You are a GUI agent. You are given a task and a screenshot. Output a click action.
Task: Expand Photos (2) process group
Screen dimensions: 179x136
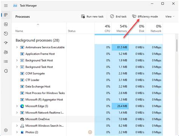17,132
